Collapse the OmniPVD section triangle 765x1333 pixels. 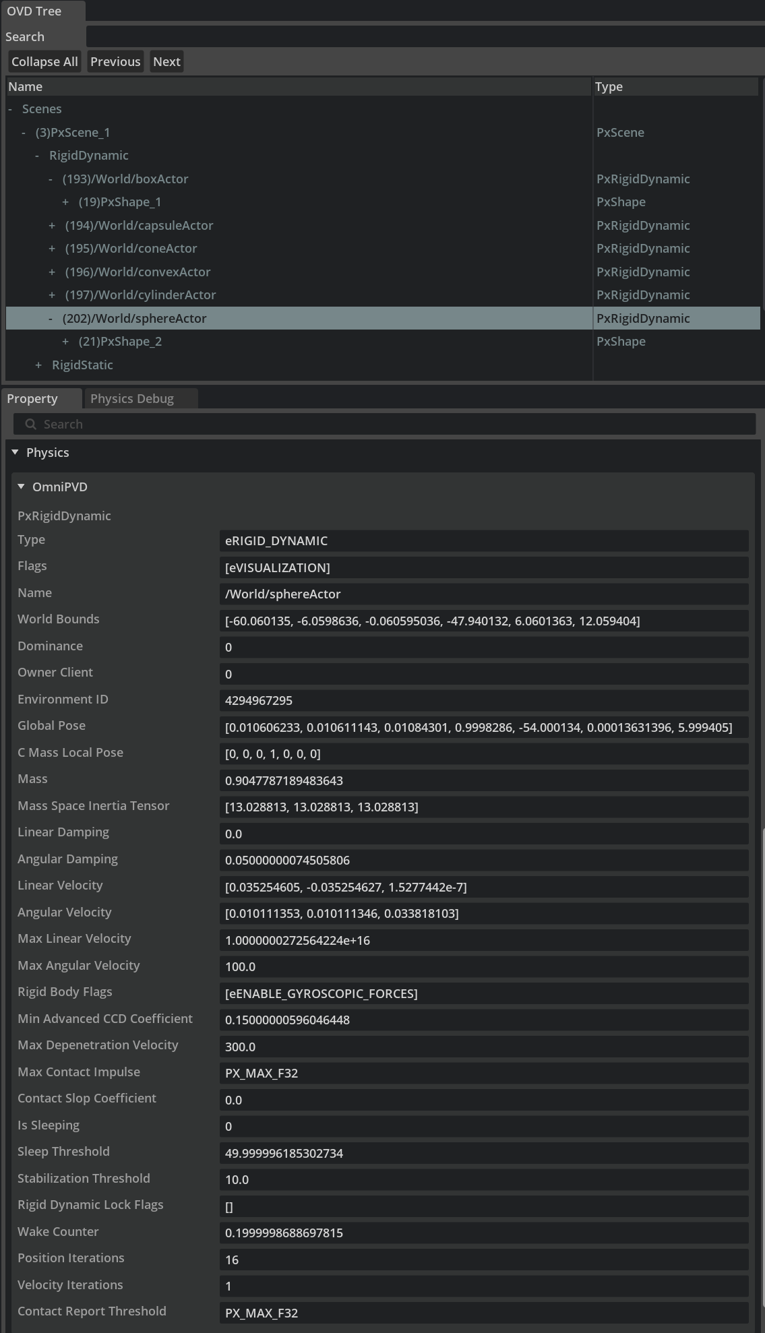pyautogui.click(x=21, y=487)
